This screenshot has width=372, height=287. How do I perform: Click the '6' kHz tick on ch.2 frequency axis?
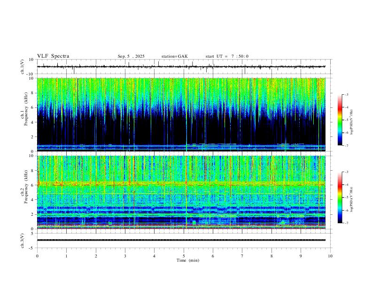point(33,185)
